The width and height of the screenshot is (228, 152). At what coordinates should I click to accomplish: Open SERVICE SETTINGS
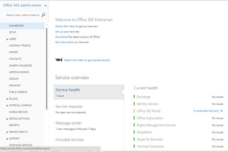pos(19,119)
